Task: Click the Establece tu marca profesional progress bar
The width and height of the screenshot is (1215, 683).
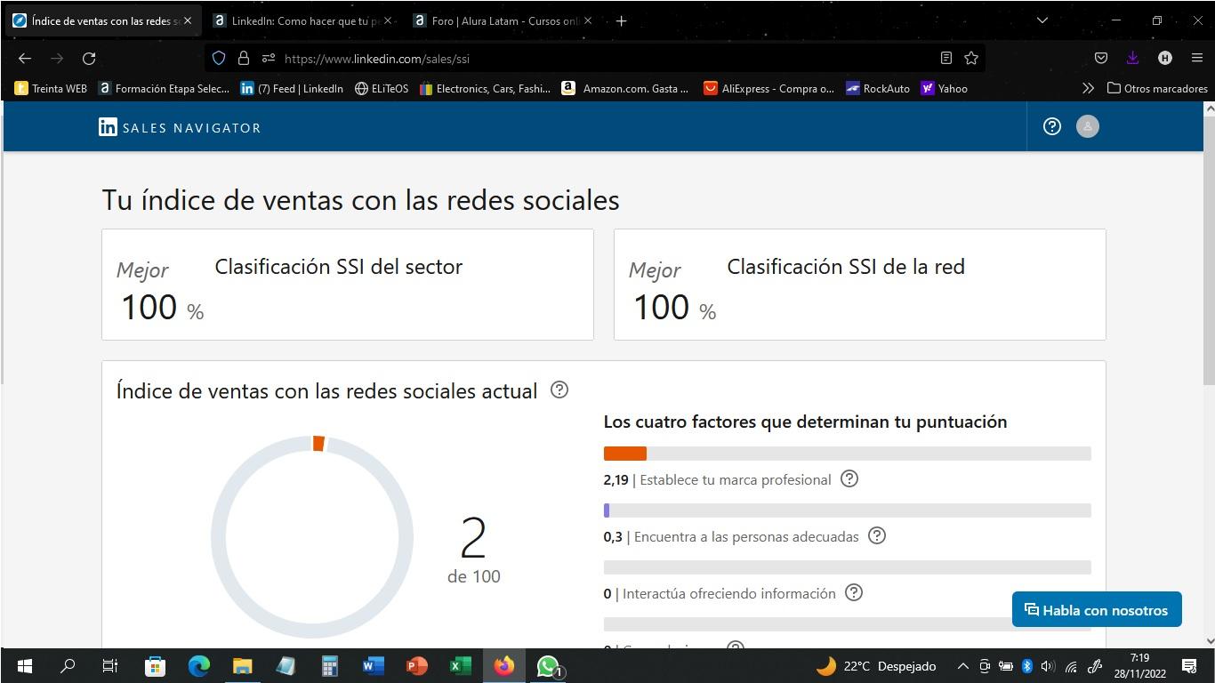Action: [x=847, y=454]
